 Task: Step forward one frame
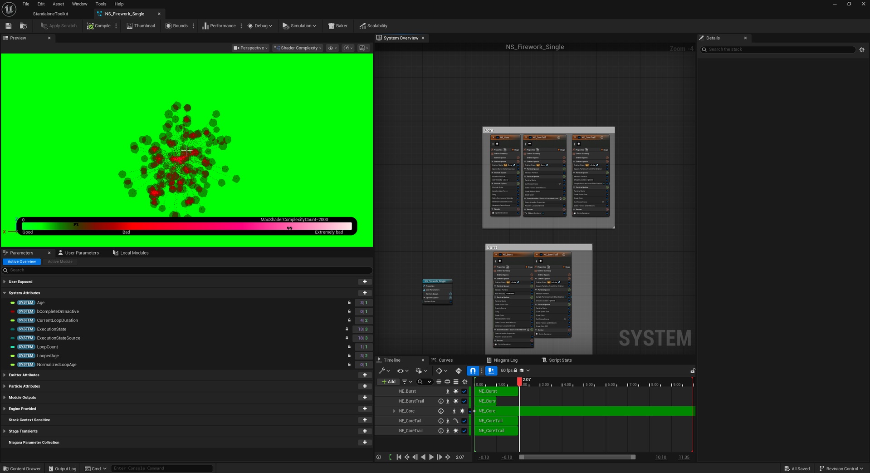point(440,457)
